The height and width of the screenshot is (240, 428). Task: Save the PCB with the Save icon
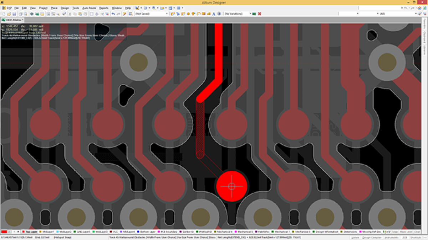[14, 15]
